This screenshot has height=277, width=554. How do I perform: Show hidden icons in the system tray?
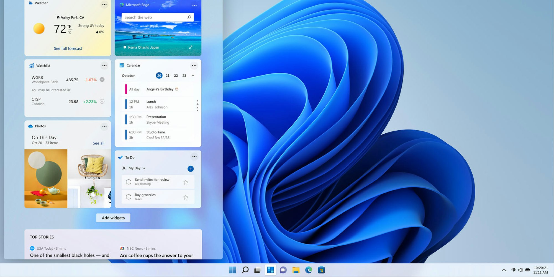coord(504,270)
